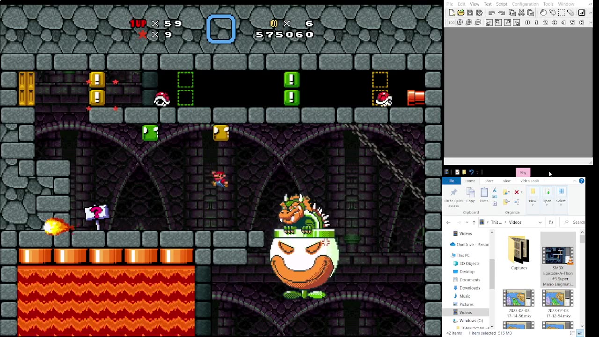This screenshot has width=599, height=337.
Task: Redo the action in the editor toolbar
Action: point(502,13)
